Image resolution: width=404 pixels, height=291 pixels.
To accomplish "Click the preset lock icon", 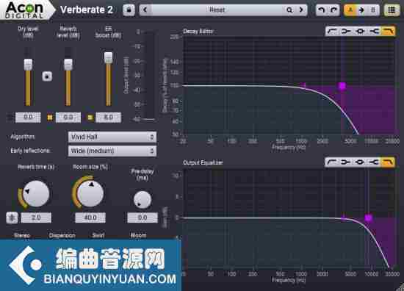I will pyautogui.click(x=129, y=10).
